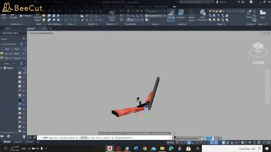Image resolution: width=271 pixels, height=152 pixels.
Task: Expand the Modify panel
Action: (x=92, y=24)
